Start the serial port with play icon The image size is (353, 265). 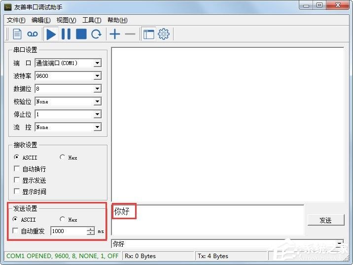point(51,34)
